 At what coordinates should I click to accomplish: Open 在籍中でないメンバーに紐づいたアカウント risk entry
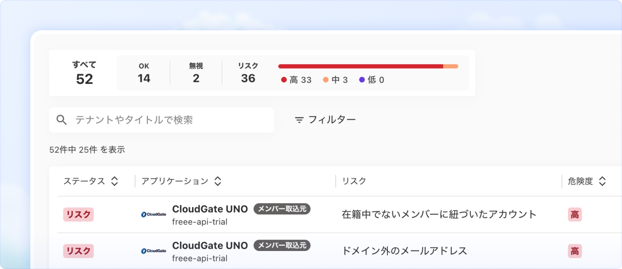(x=439, y=215)
